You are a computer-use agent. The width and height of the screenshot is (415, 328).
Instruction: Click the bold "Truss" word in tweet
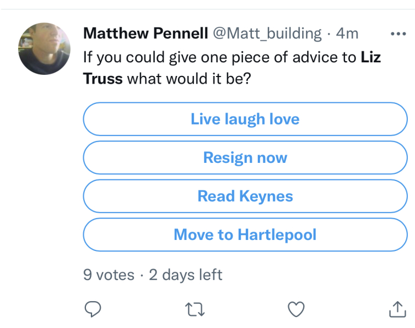pos(102,79)
